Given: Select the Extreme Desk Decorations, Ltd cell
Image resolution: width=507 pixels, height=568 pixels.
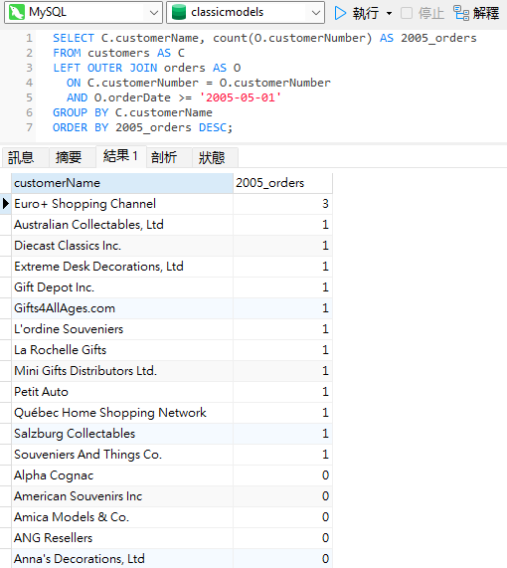Looking at the screenshot, I should click(x=122, y=267).
